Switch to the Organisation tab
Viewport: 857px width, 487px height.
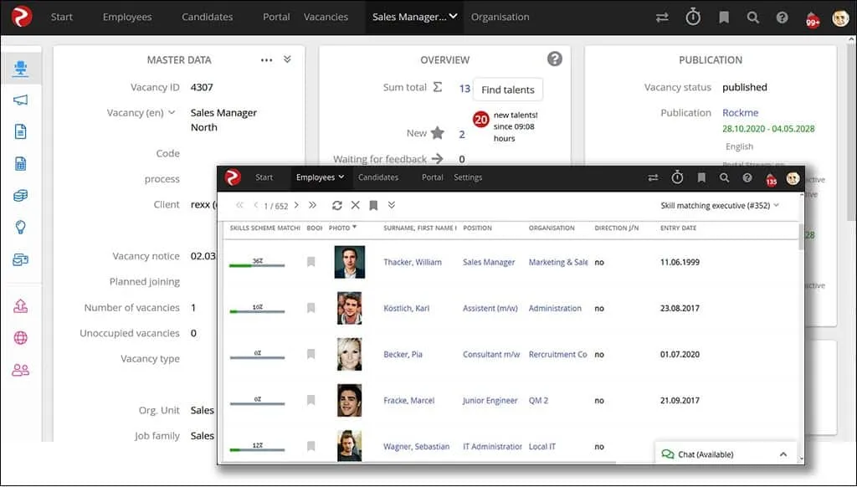click(x=500, y=17)
